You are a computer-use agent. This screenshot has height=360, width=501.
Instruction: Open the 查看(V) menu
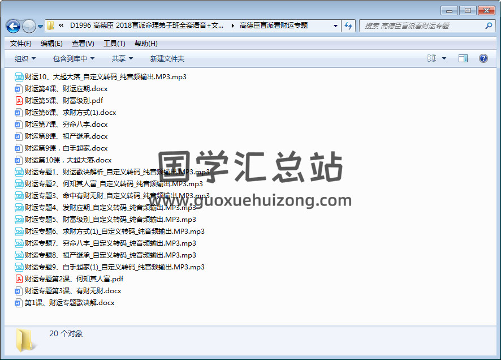[83, 44]
